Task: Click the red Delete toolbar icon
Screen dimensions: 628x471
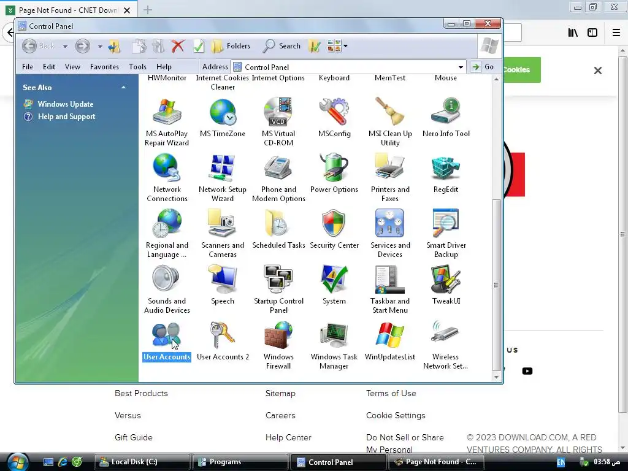Action: click(x=178, y=46)
